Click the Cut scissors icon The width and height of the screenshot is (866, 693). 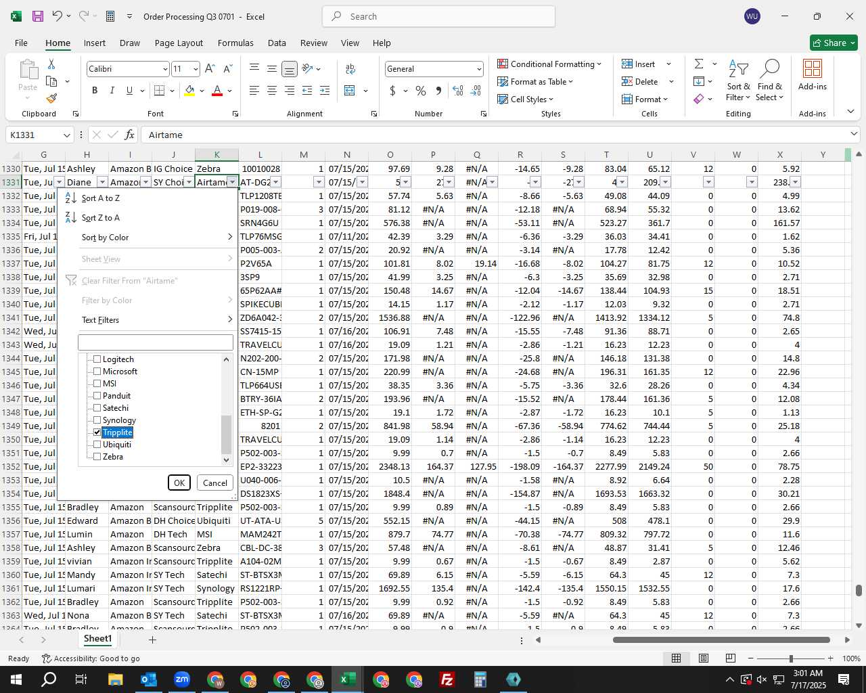coord(51,64)
